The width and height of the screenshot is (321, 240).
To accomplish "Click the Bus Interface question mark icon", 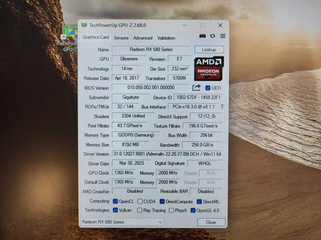I will [222, 107].
